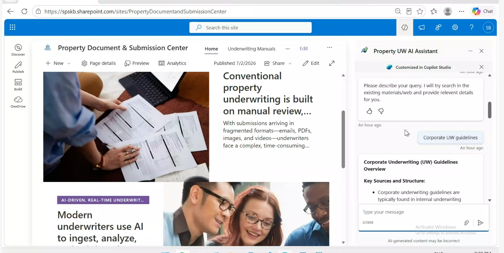Click the Edit link in site navigation
504x253 pixels.
point(304,49)
